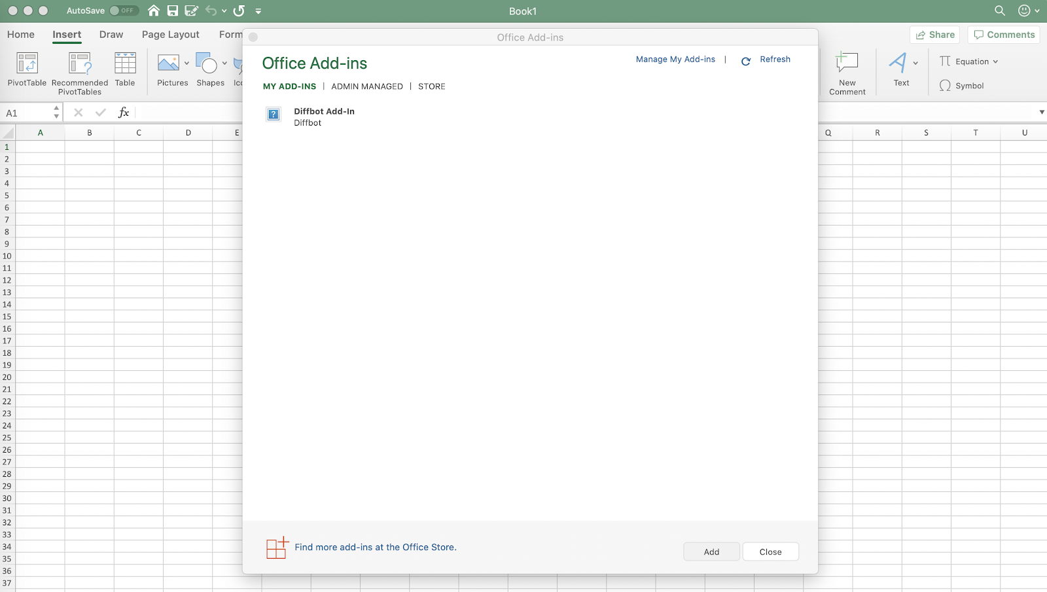Screen dimensions: 1047x592
Task: Select column T header
Action: click(x=975, y=133)
